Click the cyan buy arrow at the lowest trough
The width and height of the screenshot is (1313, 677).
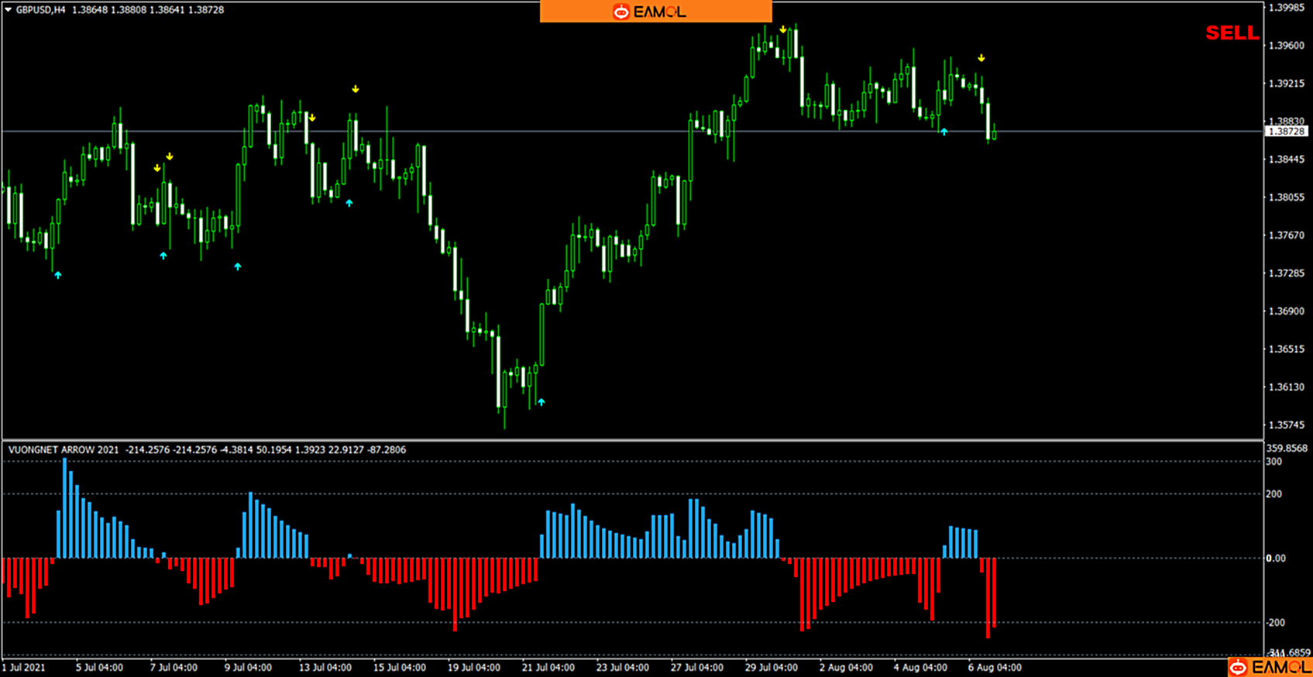(541, 402)
